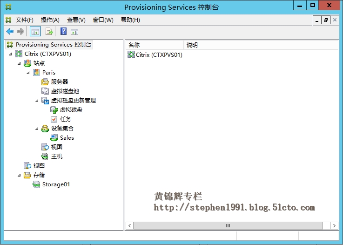This screenshot has height=245, width=343.
Task: Click the horizontal scrollbar thumb in right pane
Action: coord(228,225)
